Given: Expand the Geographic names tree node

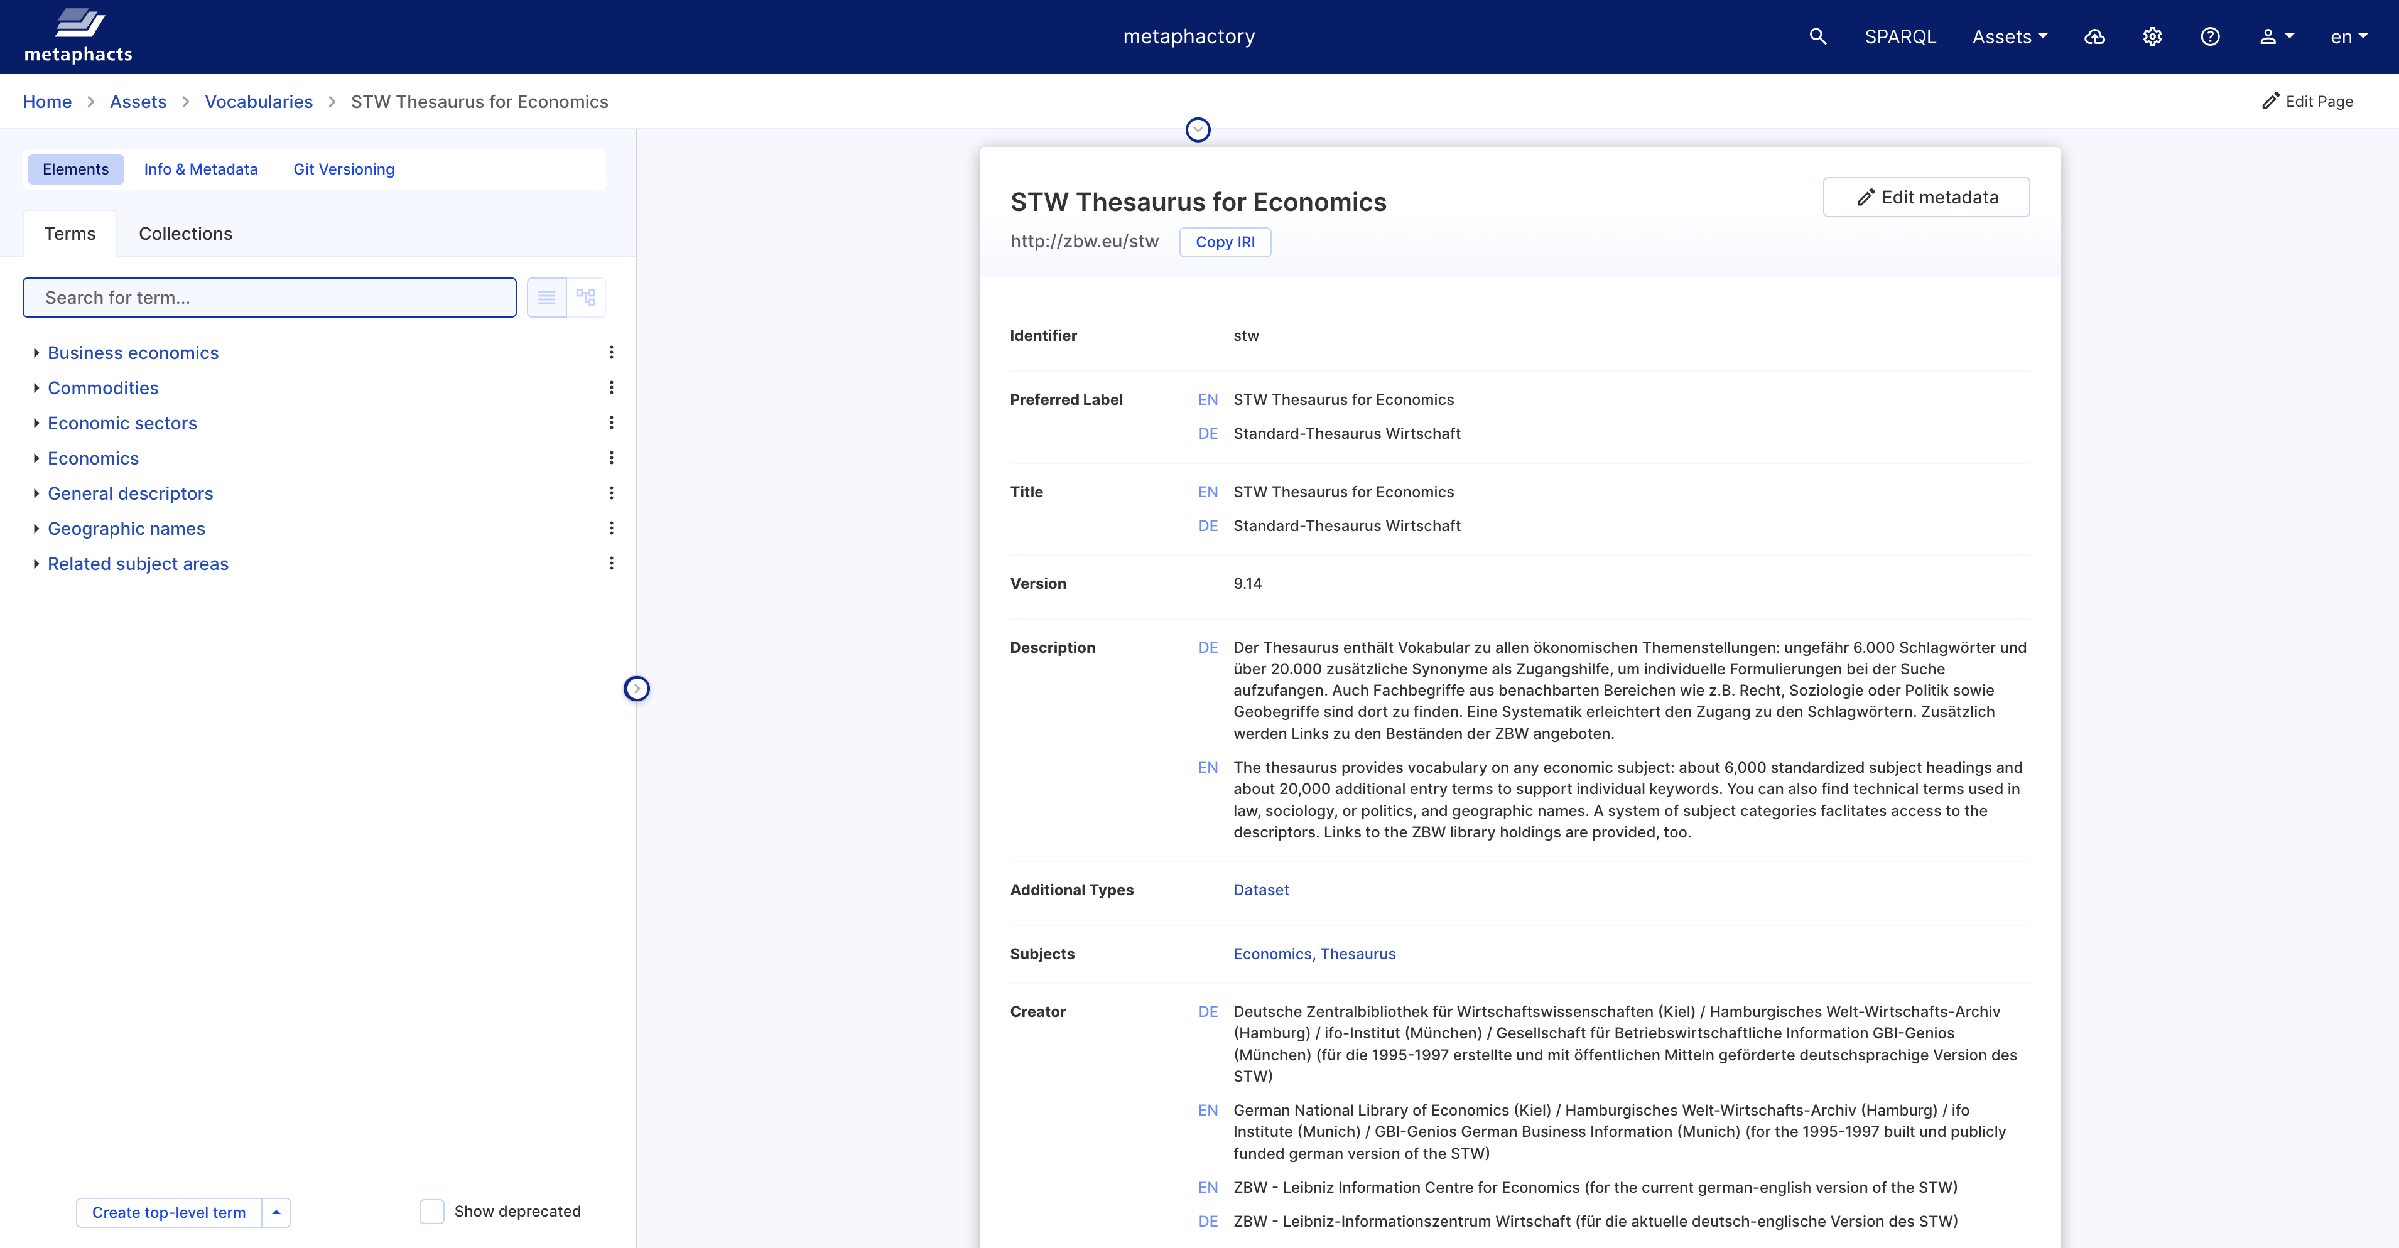Looking at the screenshot, I should pyautogui.click(x=35, y=529).
